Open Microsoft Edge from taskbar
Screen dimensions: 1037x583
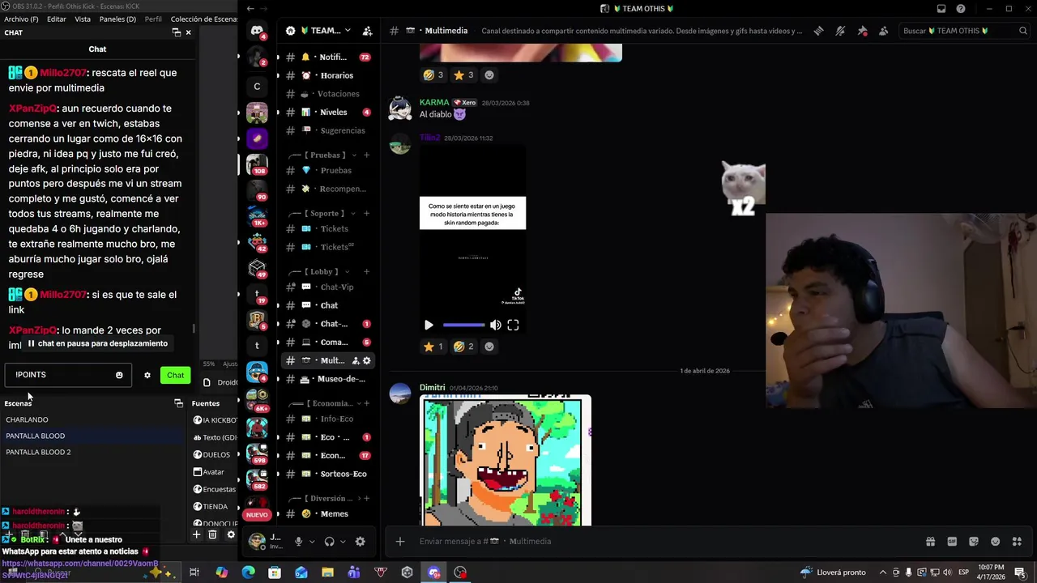248,572
